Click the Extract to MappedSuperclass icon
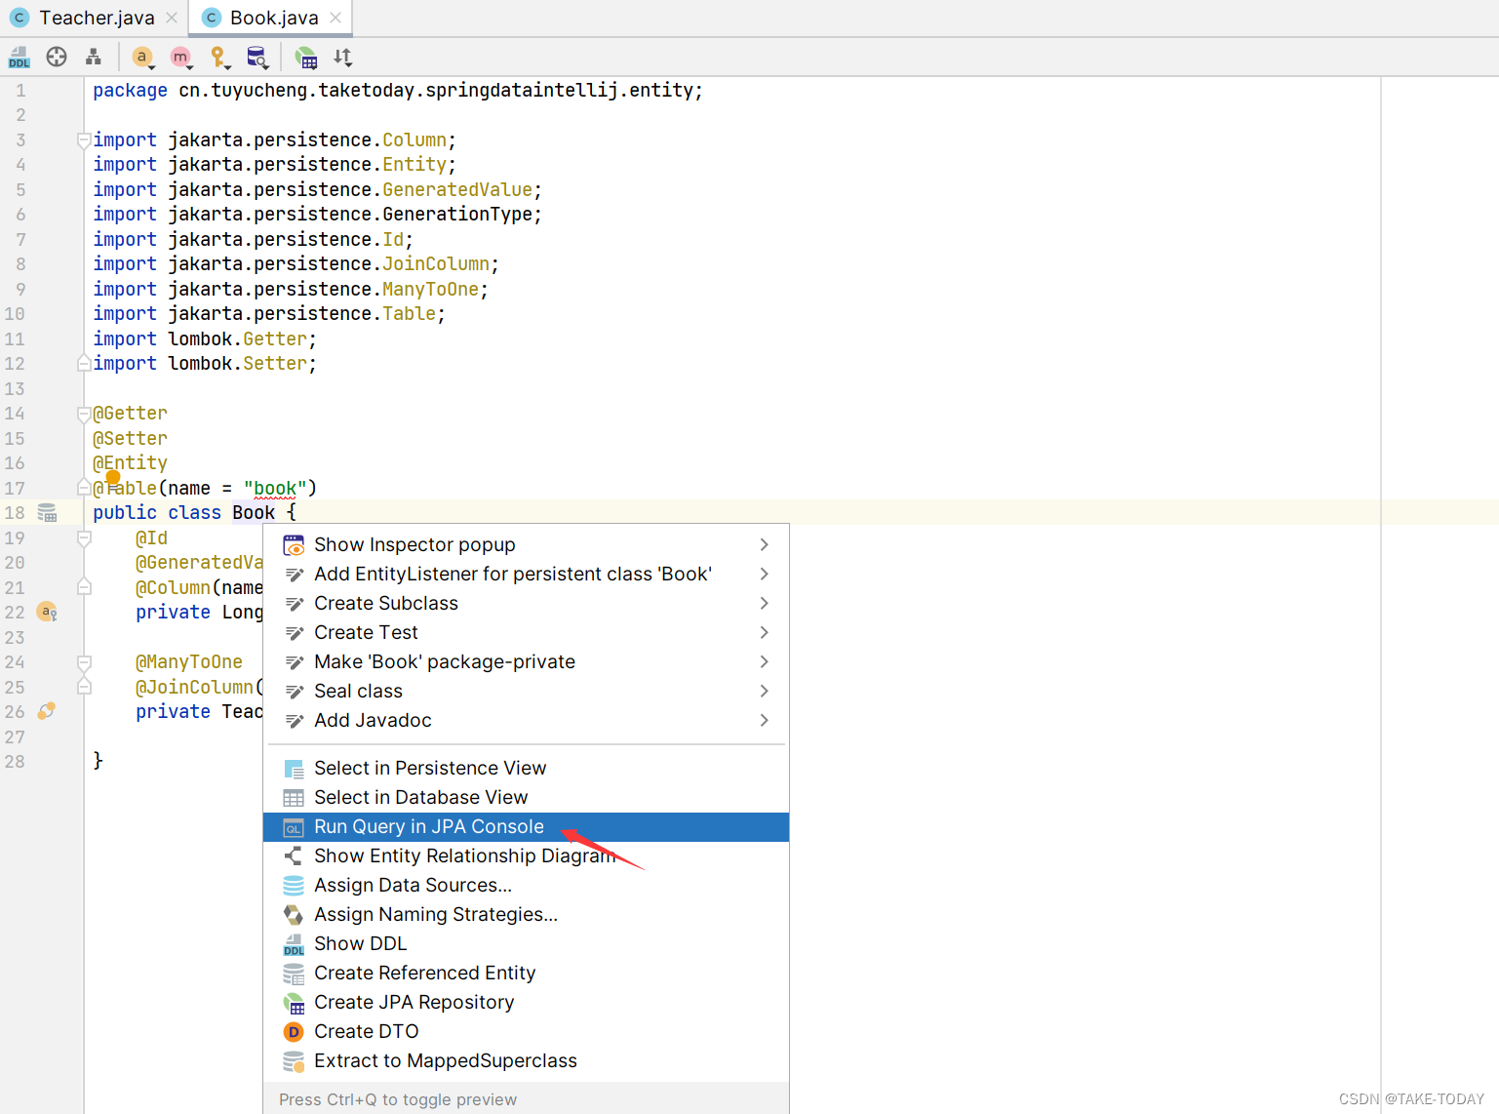Viewport: 1499px width, 1114px height. pos(294,1061)
